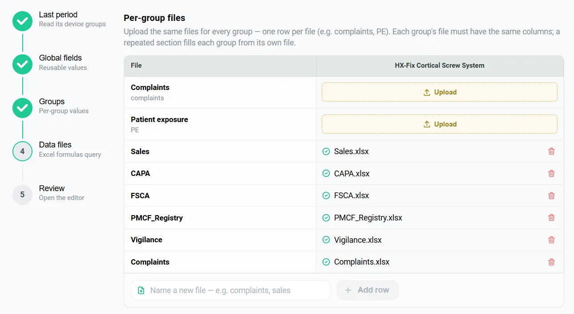The width and height of the screenshot is (574, 314).
Task: Upload a file for the Patient exposure row
Action: coord(440,124)
